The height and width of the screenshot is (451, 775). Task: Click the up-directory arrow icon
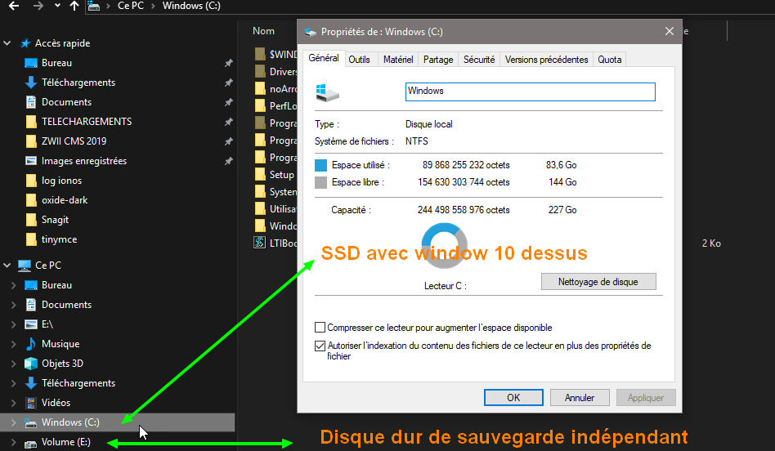(74, 7)
